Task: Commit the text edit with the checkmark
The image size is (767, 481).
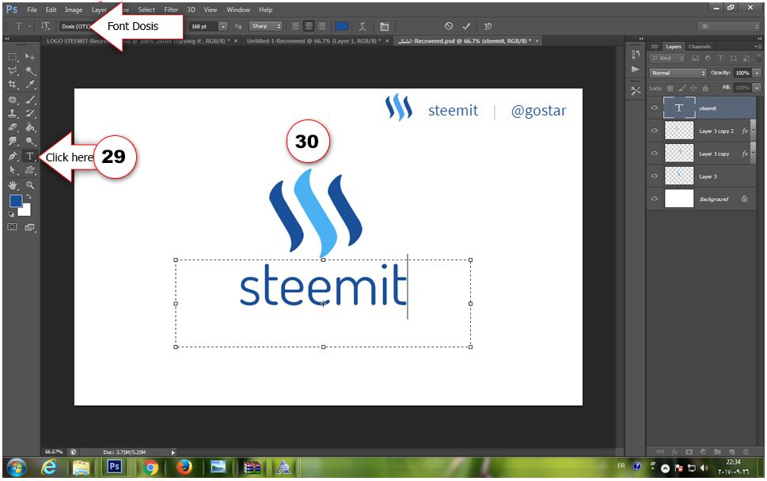Action: 466,26
